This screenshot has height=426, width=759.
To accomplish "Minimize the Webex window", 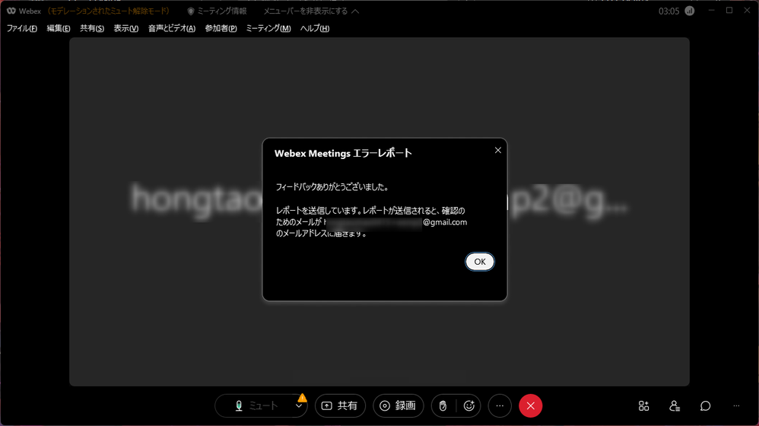I will pos(711,10).
